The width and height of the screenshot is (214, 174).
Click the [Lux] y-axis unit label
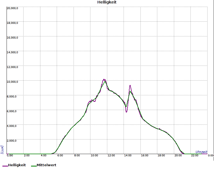click(x=2, y=150)
